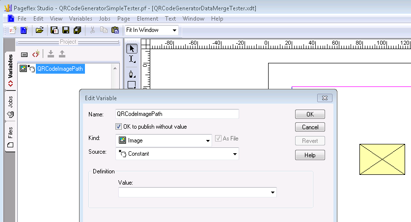The height and width of the screenshot is (222, 411).
Task: Select the Text I-beam tool
Action: click(x=132, y=59)
